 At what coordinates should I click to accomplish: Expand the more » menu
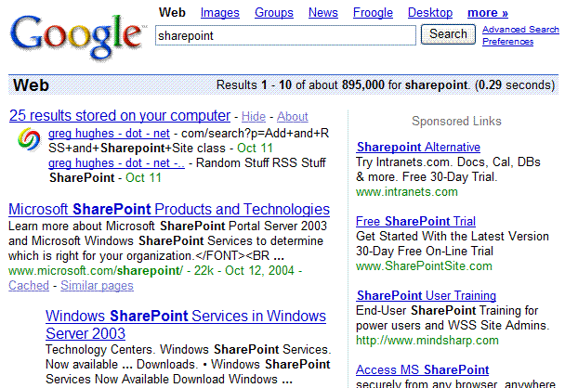(x=488, y=13)
